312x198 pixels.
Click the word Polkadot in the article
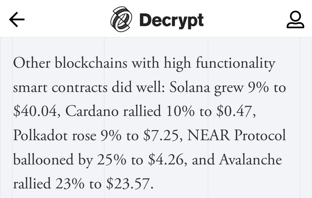[40, 135]
